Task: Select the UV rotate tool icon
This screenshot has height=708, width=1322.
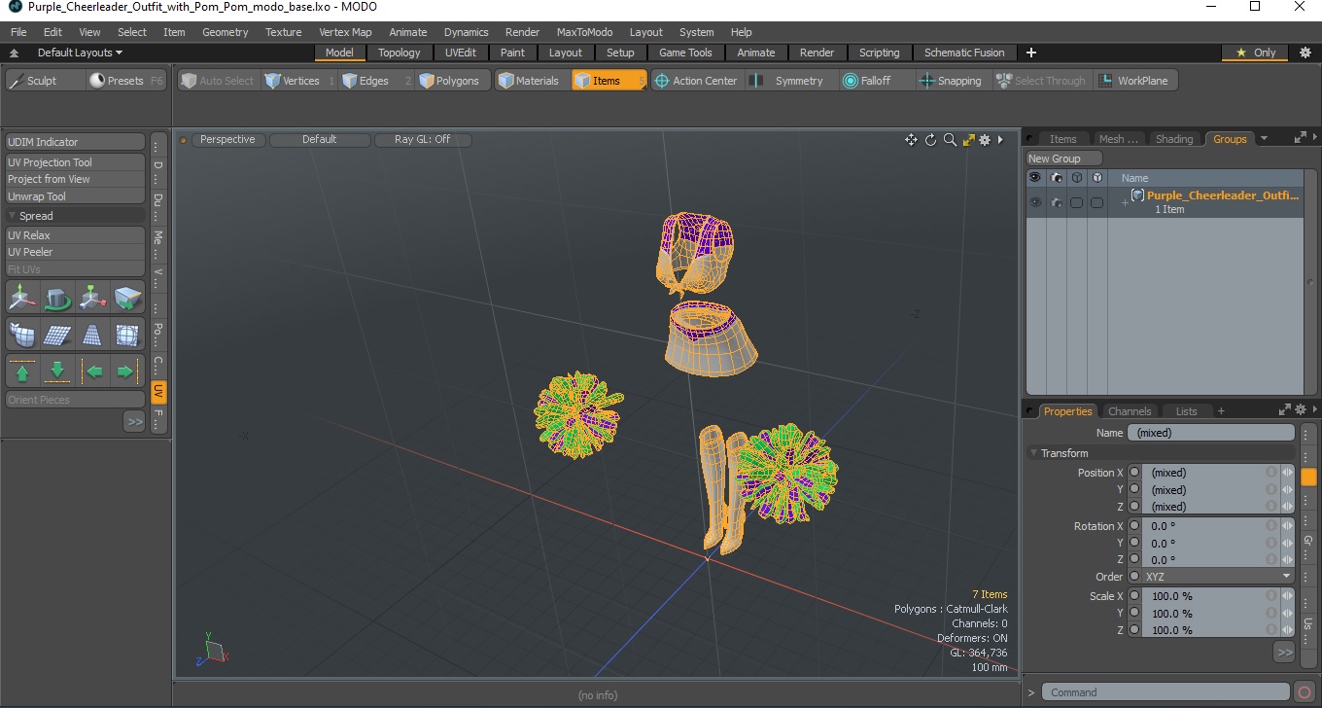Action: [57, 297]
